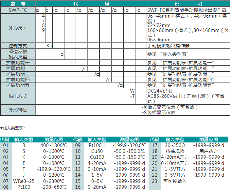Screen dimensions: 231x192
Task: Click the '扩展功能五' row label
Action: click(18, 85)
